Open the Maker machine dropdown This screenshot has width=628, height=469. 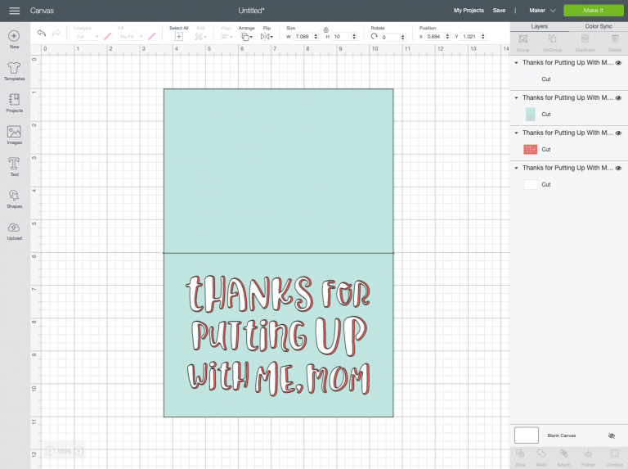(542, 11)
